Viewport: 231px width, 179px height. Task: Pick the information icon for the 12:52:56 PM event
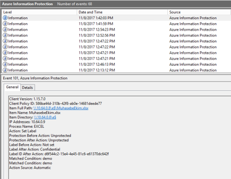tap(5, 35)
